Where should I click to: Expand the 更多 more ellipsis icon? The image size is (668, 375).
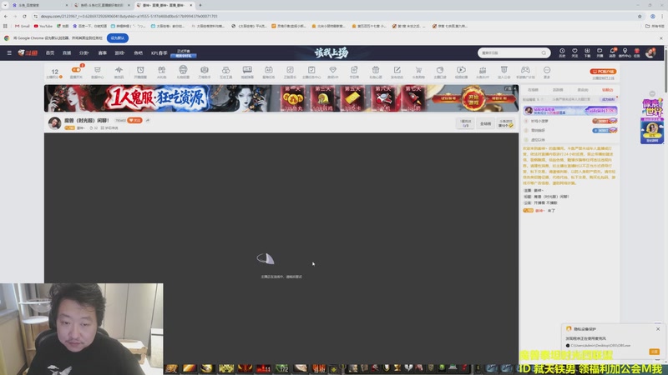547,72
